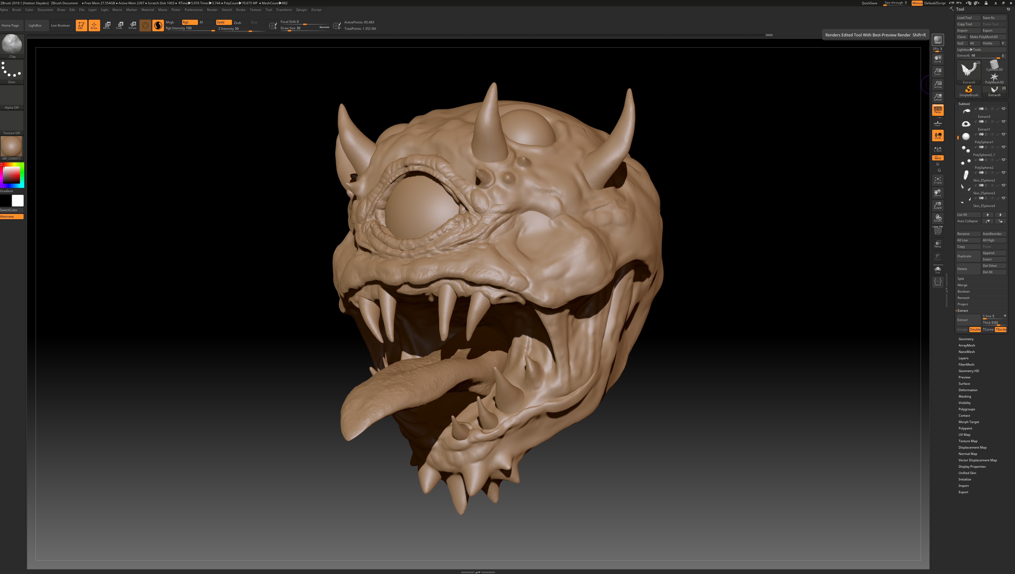The image size is (1015, 574).
Task: Toggle Dynamic Persp perspective view
Action: click(937, 109)
